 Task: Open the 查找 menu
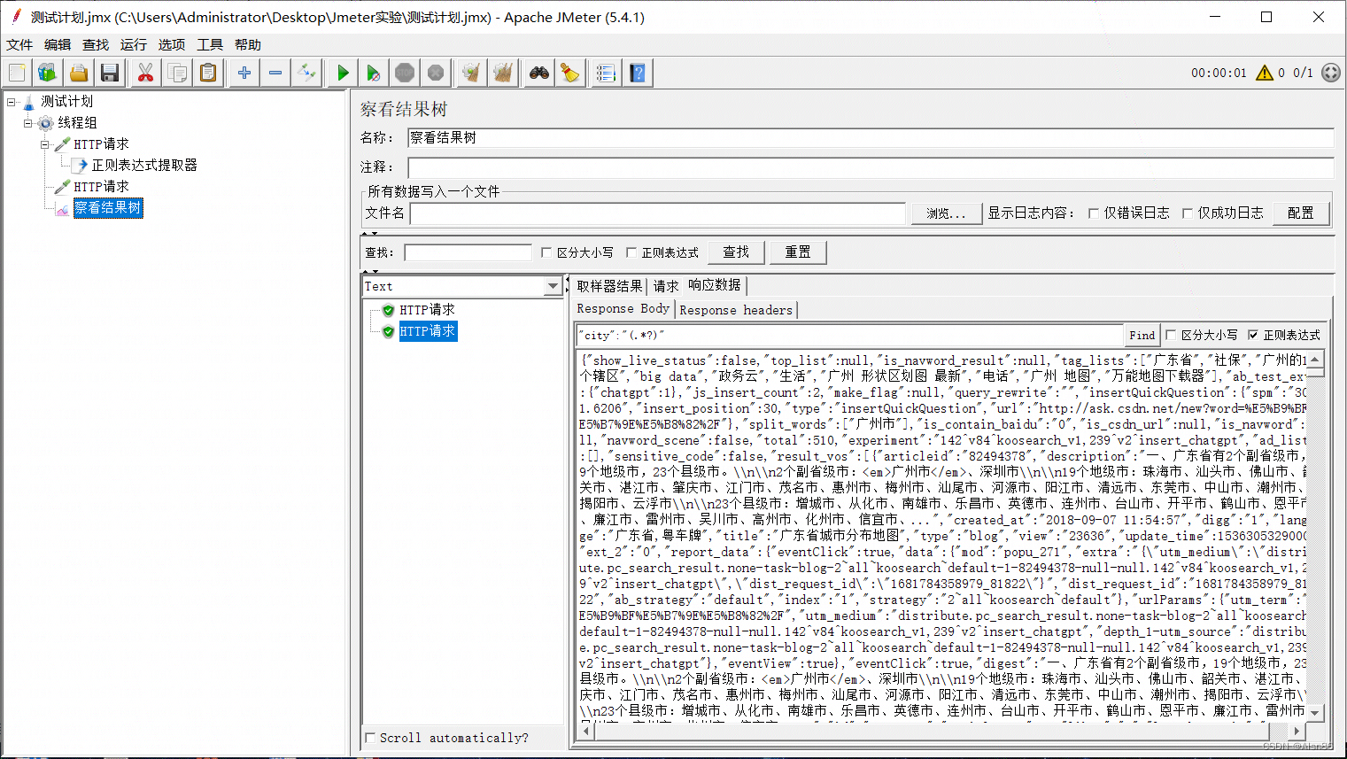(96, 44)
